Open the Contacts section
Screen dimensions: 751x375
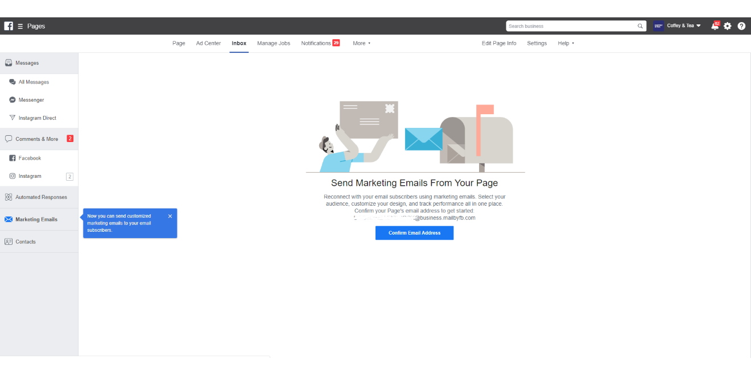pyautogui.click(x=25, y=241)
